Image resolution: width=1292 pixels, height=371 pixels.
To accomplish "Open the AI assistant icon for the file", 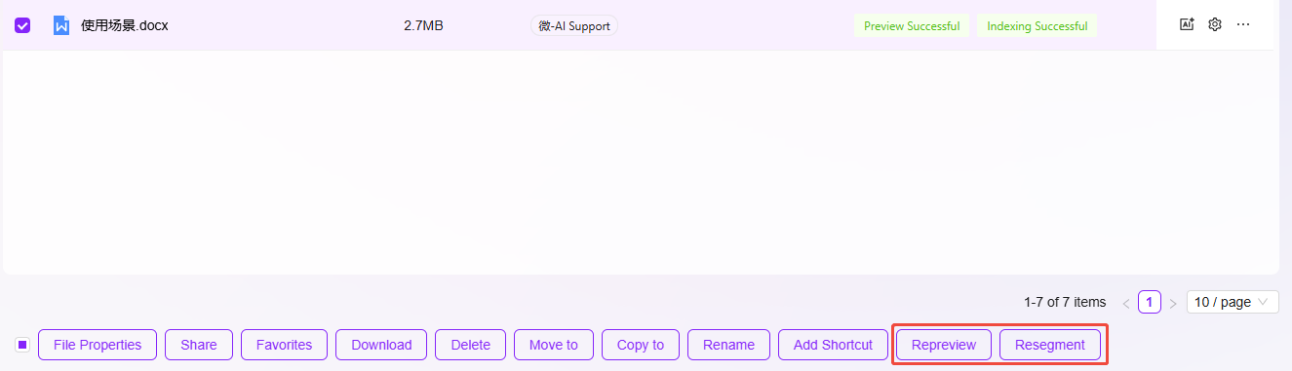I will (1187, 25).
